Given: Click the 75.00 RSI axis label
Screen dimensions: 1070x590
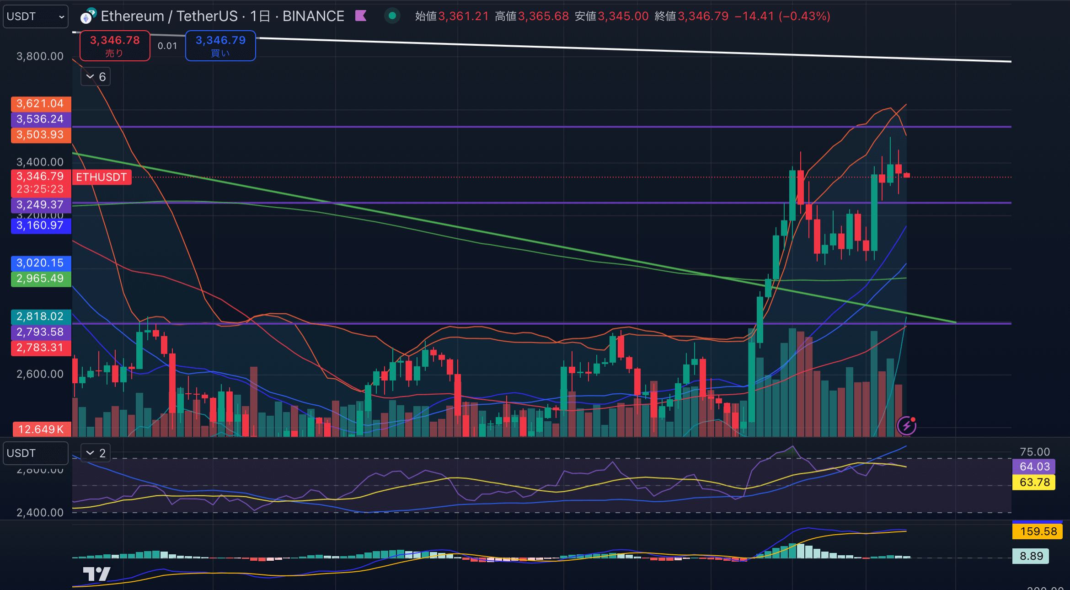Looking at the screenshot, I should pos(1034,452).
